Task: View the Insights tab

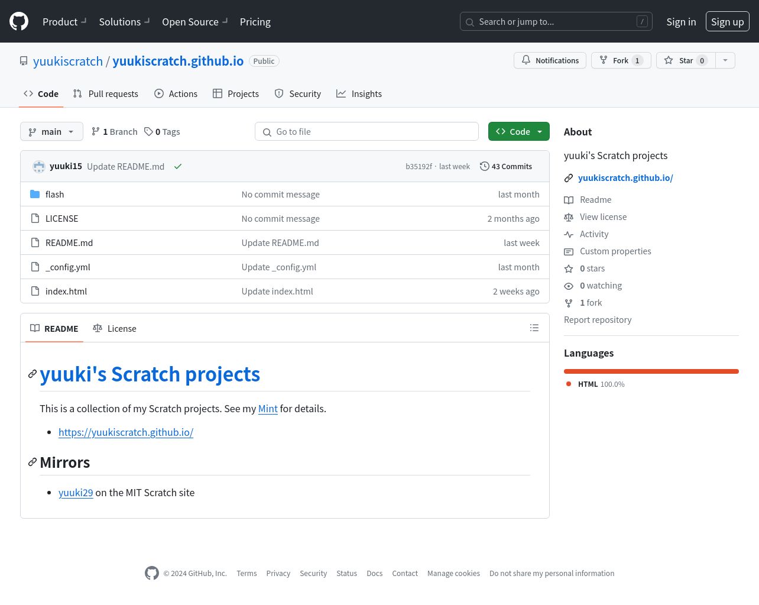Action: pyautogui.click(x=359, y=93)
